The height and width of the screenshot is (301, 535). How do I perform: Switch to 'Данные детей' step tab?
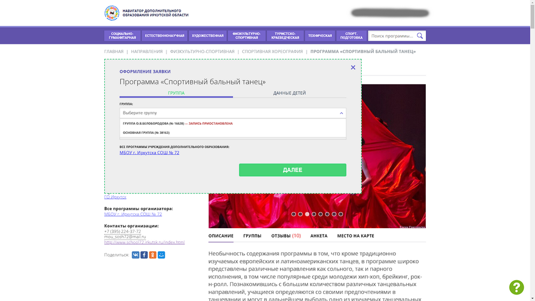[x=289, y=93]
